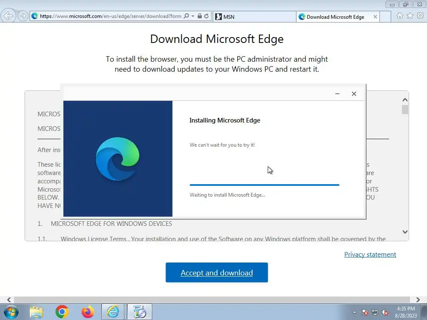Click the installation progress bar
The image size is (427, 320).
coord(264,185)
